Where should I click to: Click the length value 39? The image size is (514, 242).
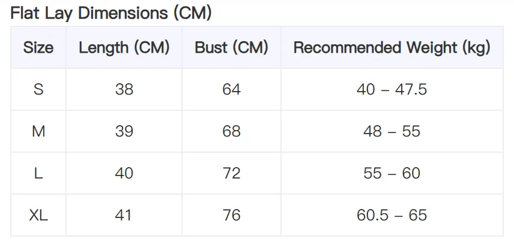click(x=124, y=131)
